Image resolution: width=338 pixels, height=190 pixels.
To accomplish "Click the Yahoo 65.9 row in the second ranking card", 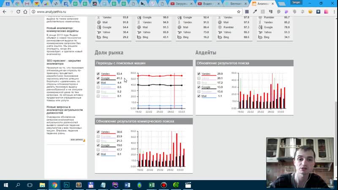I will (x=153, y=32).
